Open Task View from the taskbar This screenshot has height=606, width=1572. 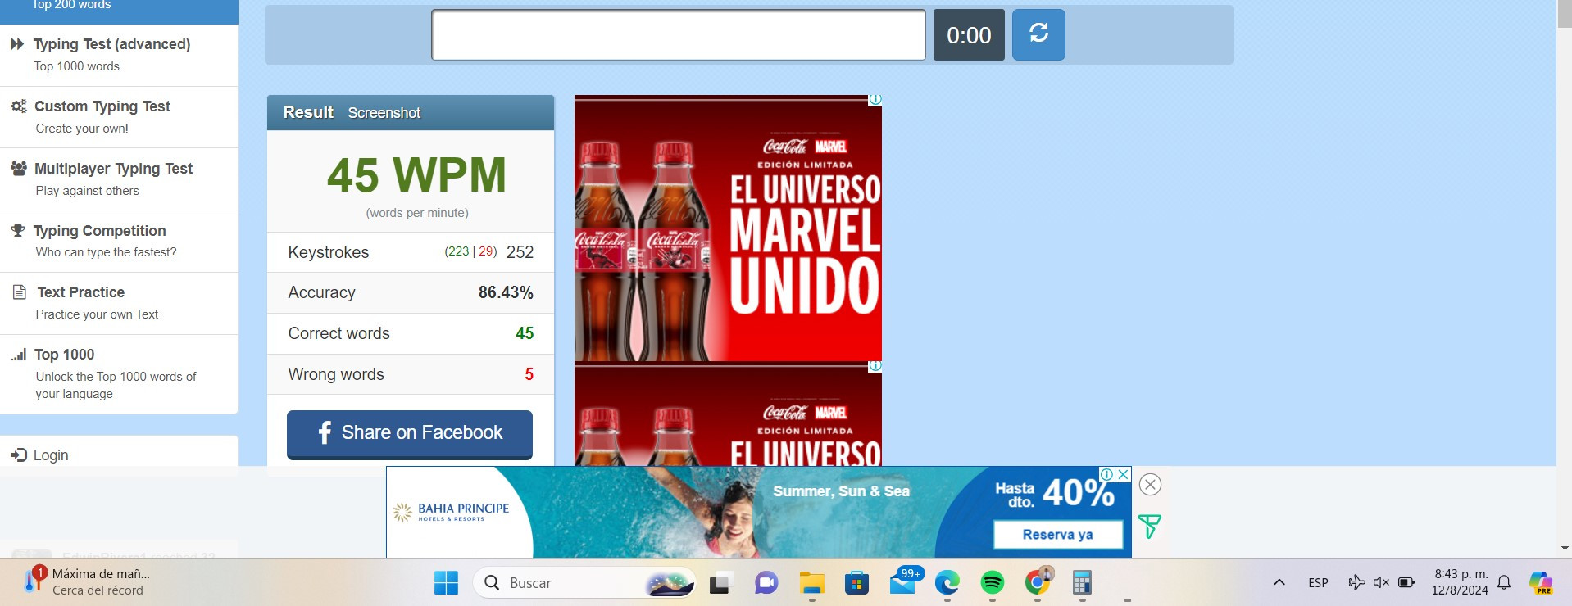point(720,583)
